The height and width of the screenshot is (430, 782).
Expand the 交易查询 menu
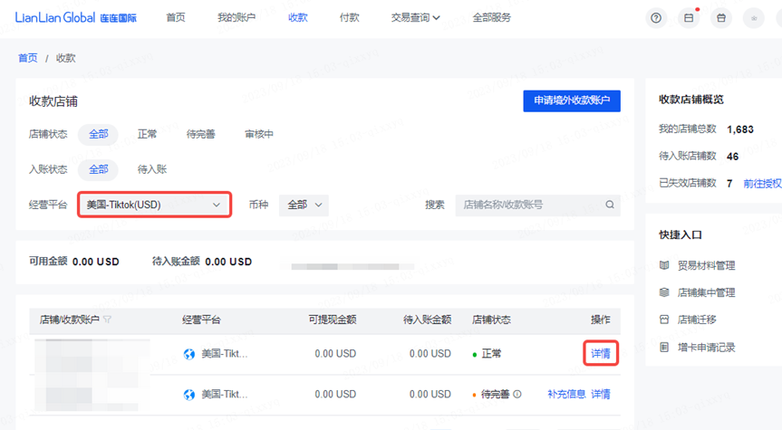[415, 17]
